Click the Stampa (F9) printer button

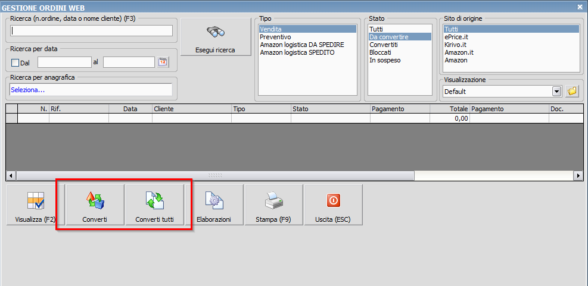274,205
